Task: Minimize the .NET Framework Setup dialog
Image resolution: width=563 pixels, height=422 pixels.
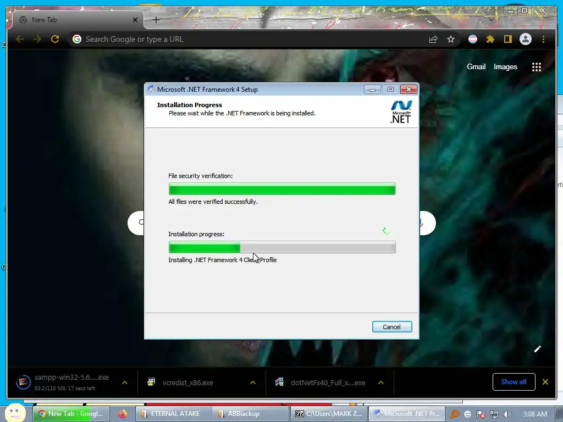Action: click(372, 90)
